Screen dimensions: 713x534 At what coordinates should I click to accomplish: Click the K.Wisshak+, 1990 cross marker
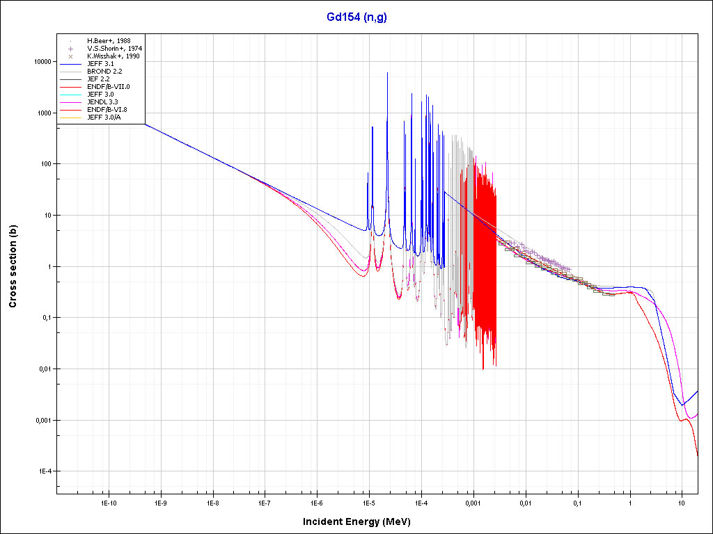(x=71, y=56)
